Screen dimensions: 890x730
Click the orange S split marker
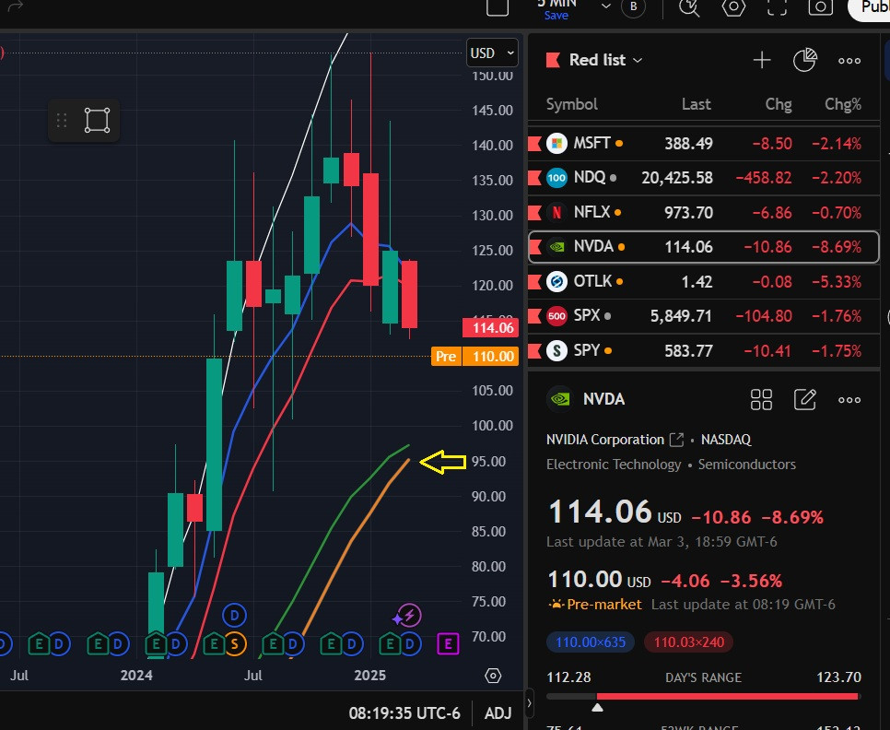(234, 644)
